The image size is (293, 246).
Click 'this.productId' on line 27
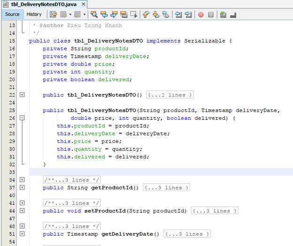coord(81,126)
